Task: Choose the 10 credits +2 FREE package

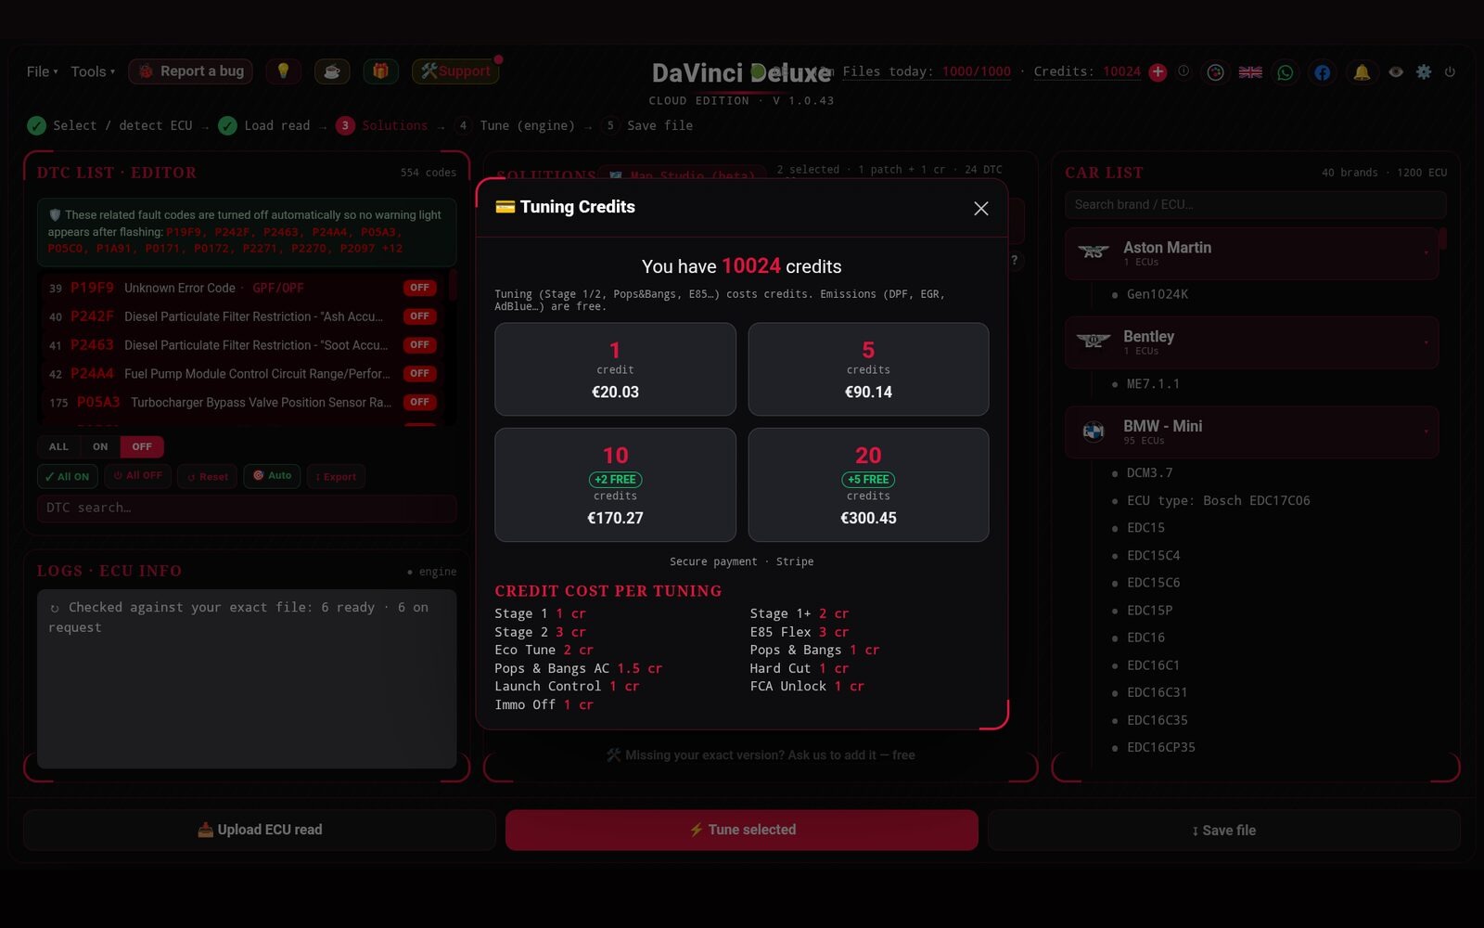Action: (615, 484)
